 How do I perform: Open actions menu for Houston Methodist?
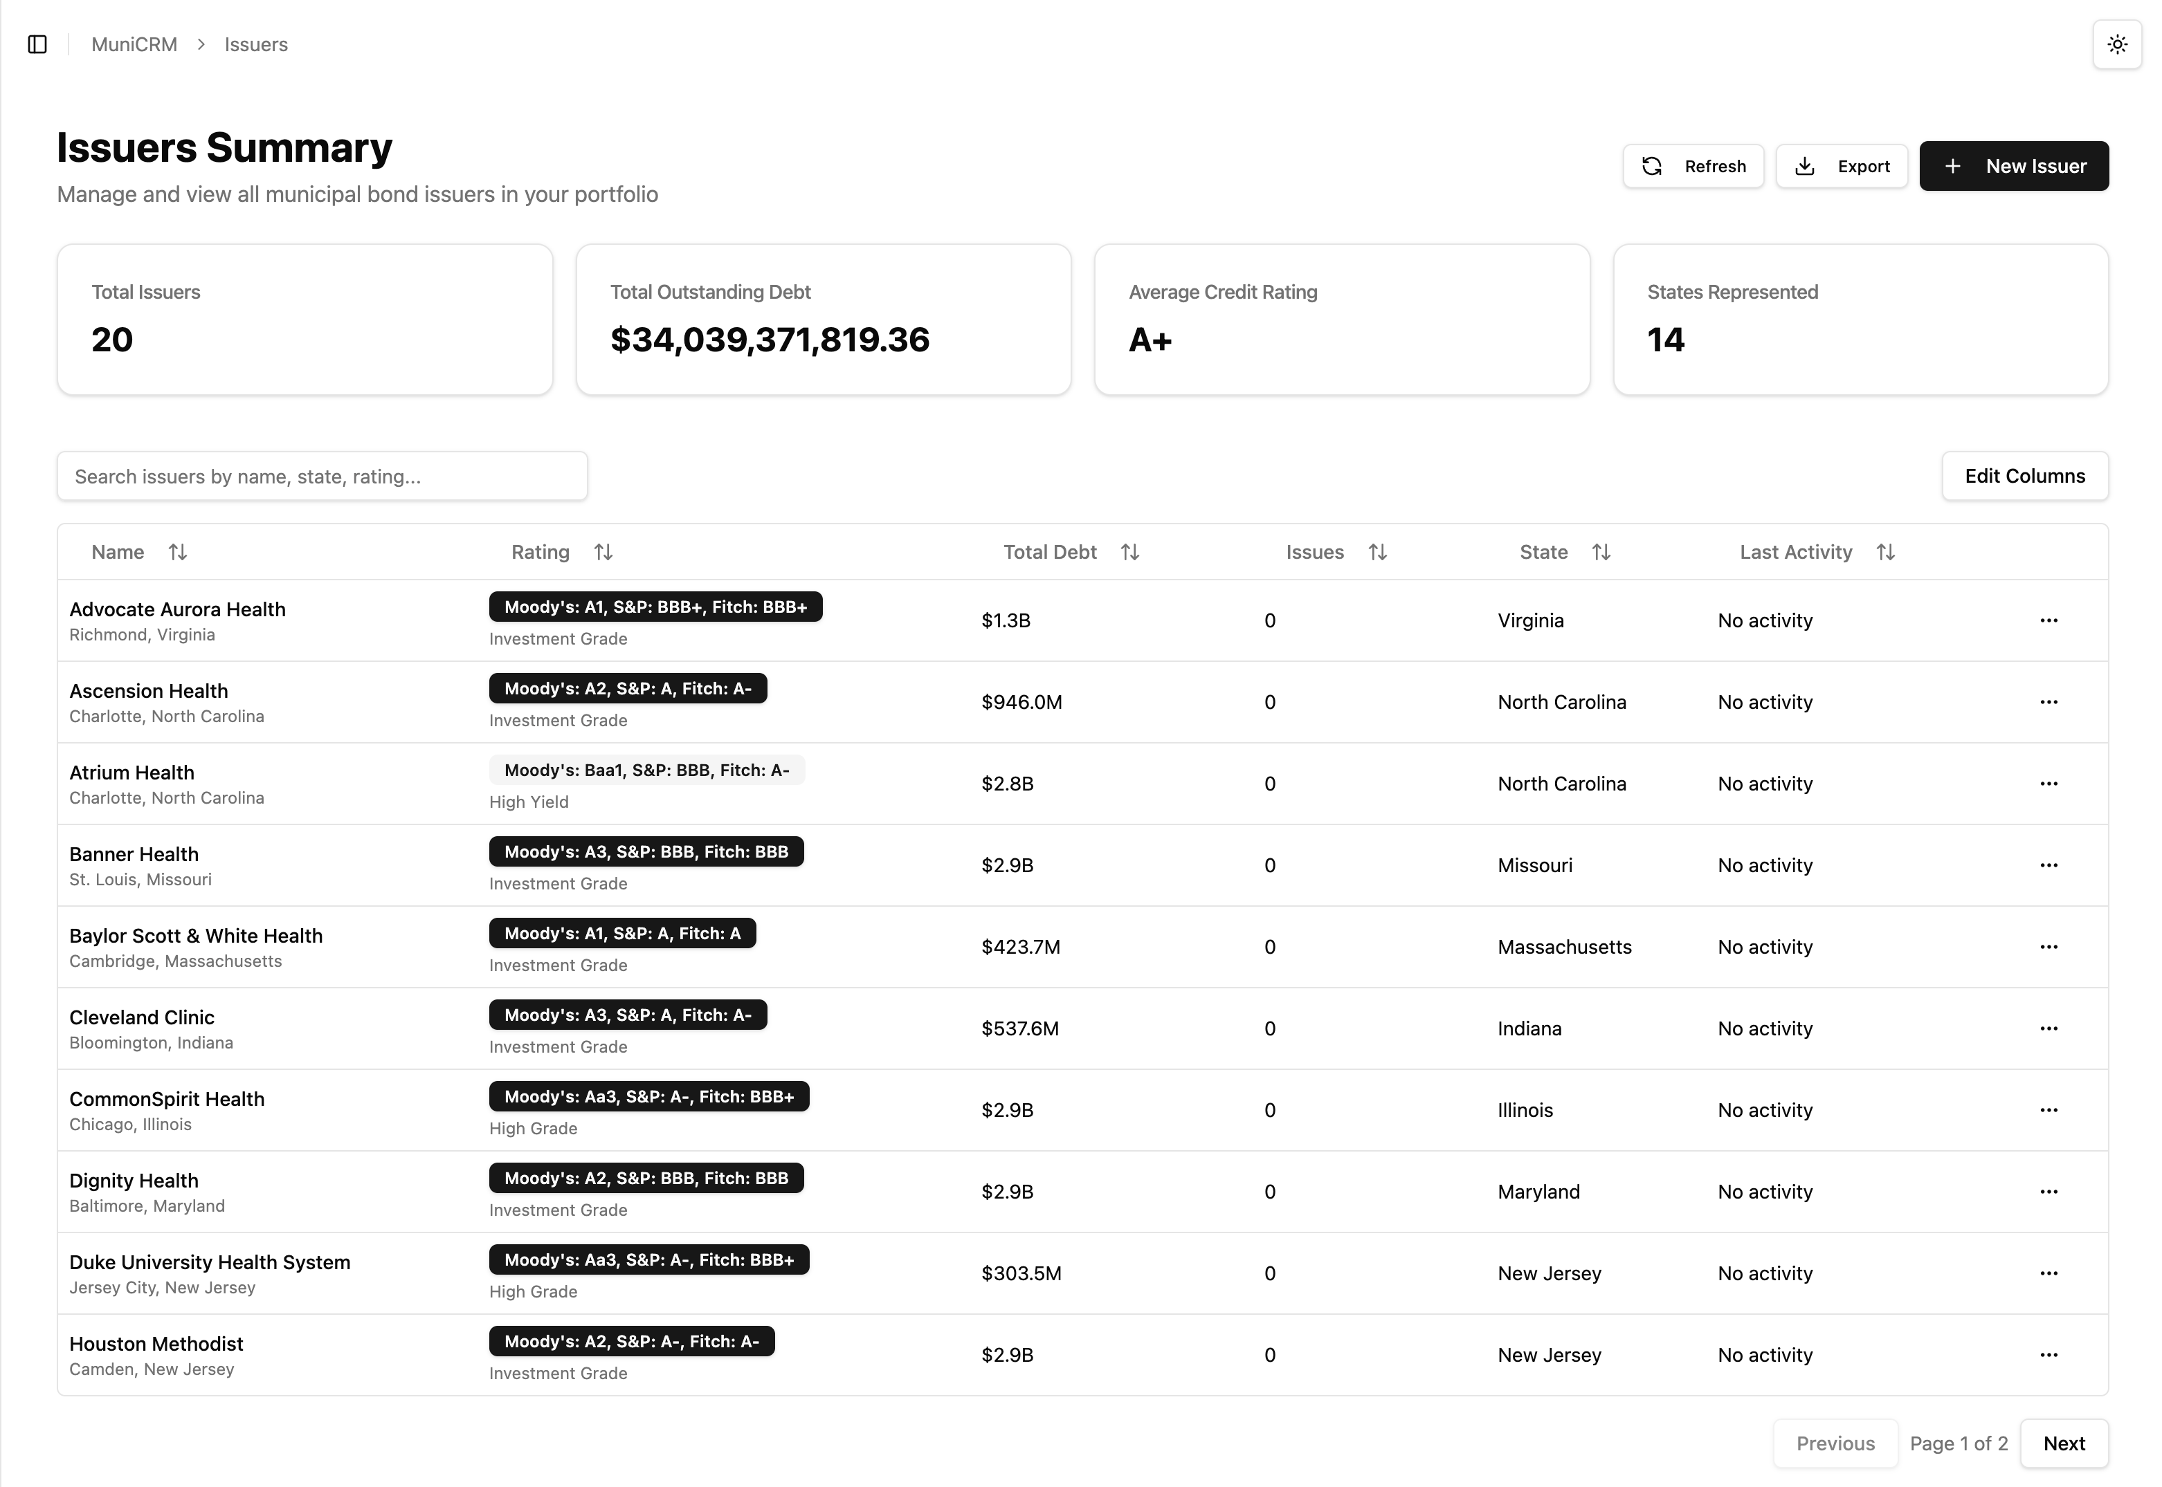2049,1355
